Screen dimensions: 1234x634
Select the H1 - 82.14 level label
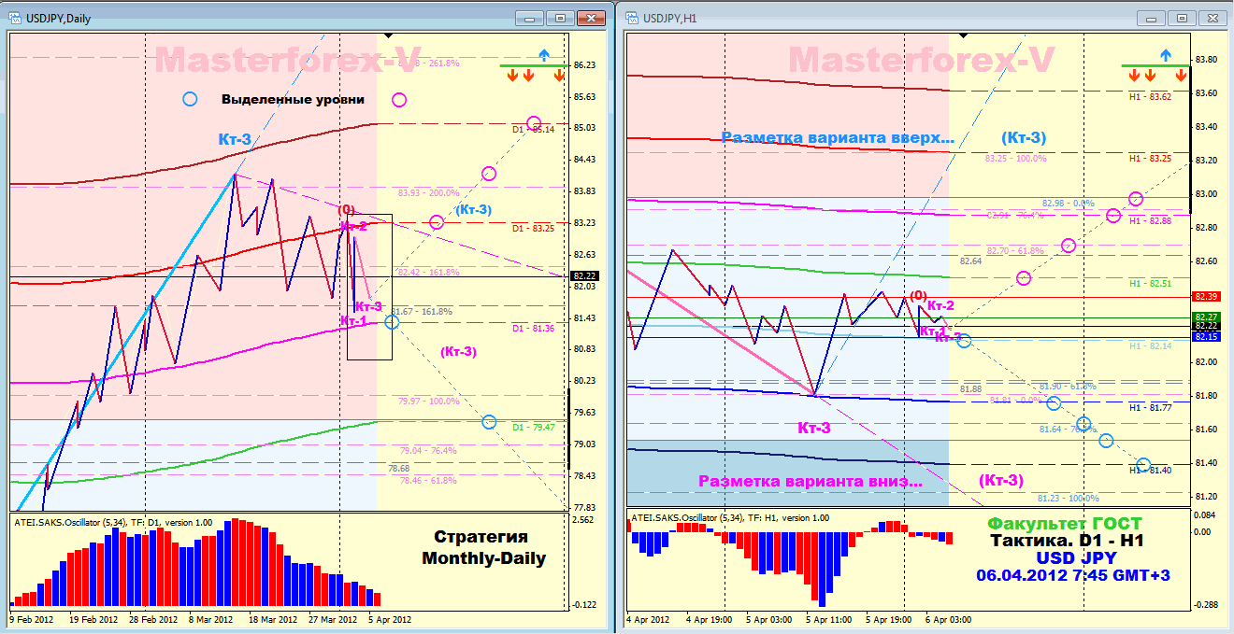pos(1150,345)
